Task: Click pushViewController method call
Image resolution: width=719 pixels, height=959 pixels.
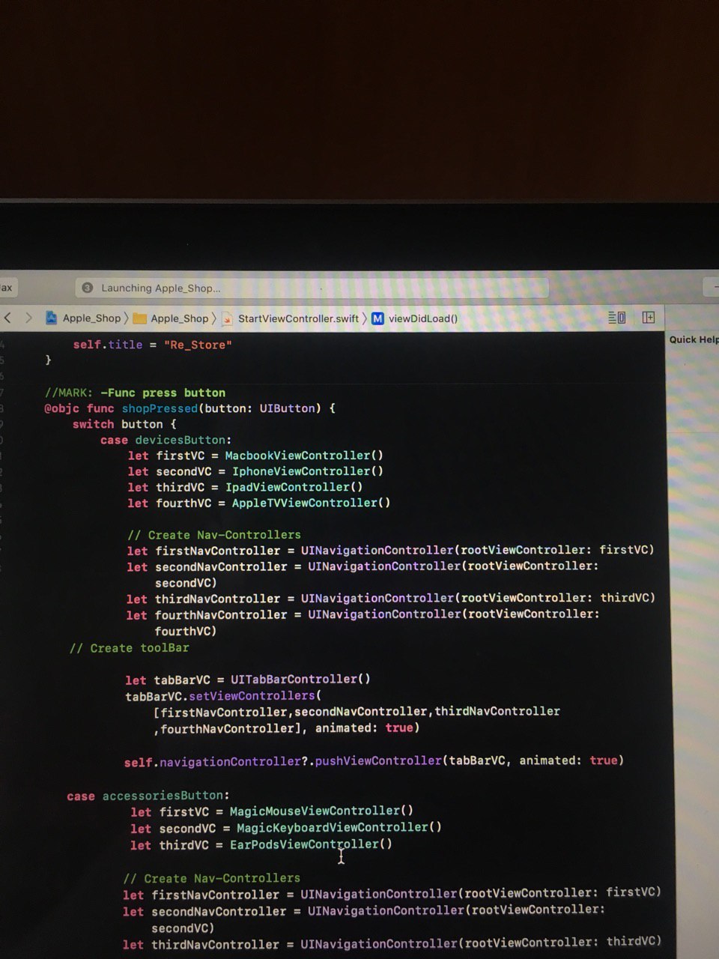Action: click(x=378, y=761)
